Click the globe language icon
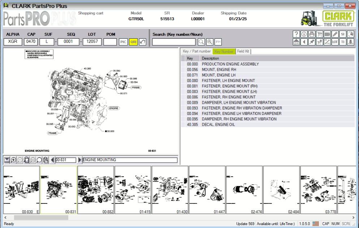Viewport: 359px width, 228px height. pyautogui.click(x=350, y=35)
